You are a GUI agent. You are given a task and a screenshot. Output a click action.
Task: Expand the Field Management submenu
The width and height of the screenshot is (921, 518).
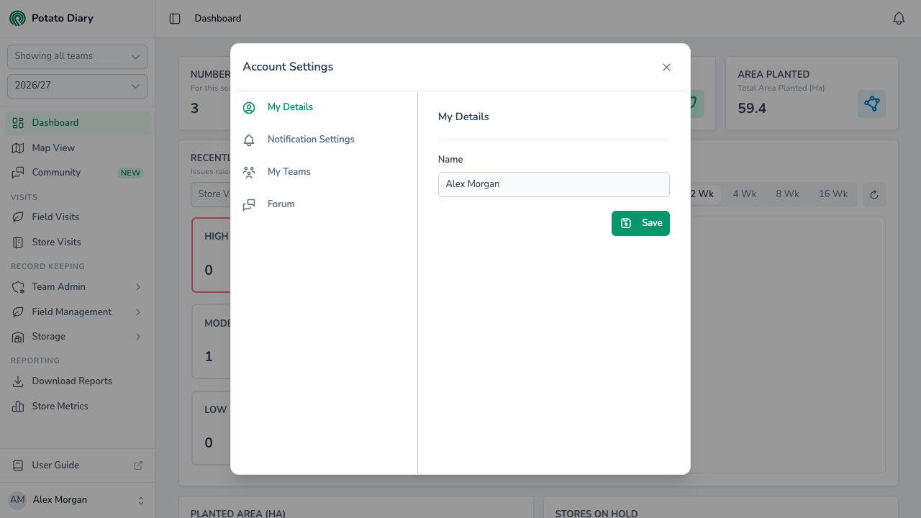(78, 312)
